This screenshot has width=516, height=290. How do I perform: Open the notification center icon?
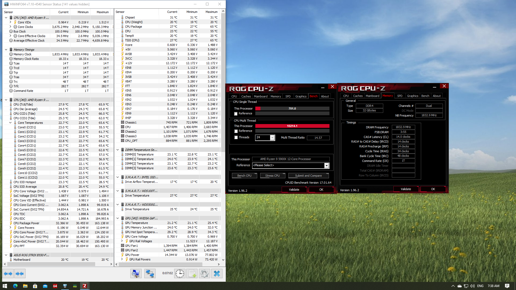click(x=507, y=286)
